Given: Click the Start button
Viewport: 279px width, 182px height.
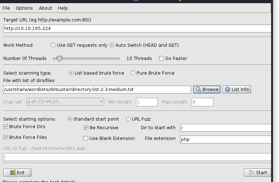Looking at the screenshot, I should [258, 173].
